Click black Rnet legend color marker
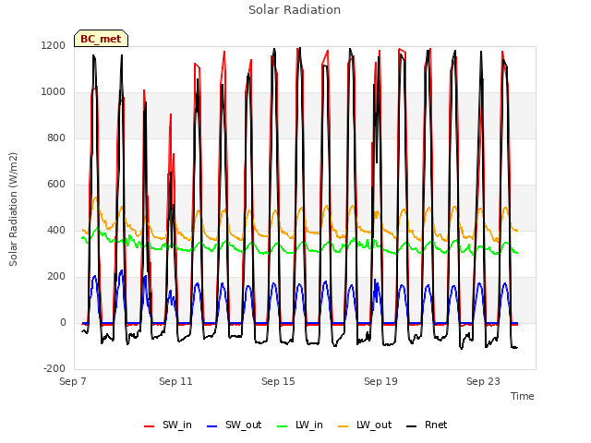Screen dimensions: 591x443 pos(412,426)
